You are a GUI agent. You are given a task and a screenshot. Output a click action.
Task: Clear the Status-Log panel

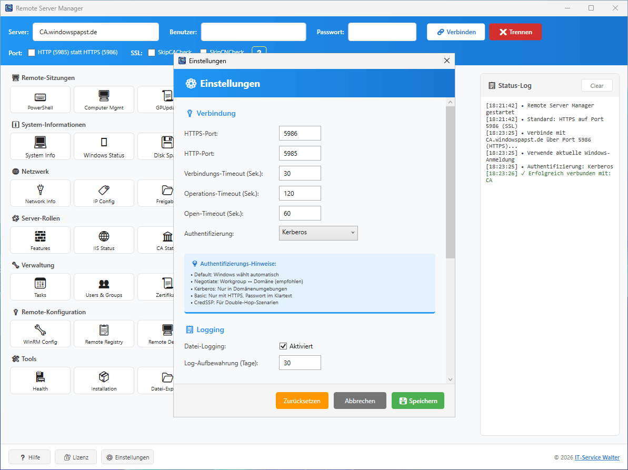tap(596, 86)
